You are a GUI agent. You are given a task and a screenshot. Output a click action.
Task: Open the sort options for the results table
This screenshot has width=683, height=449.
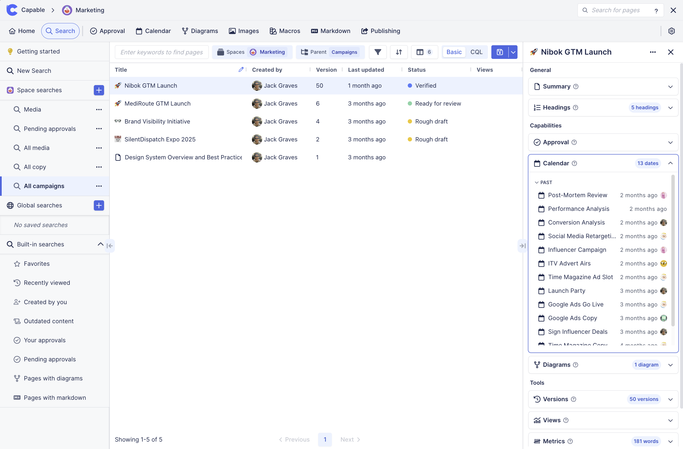399,52
